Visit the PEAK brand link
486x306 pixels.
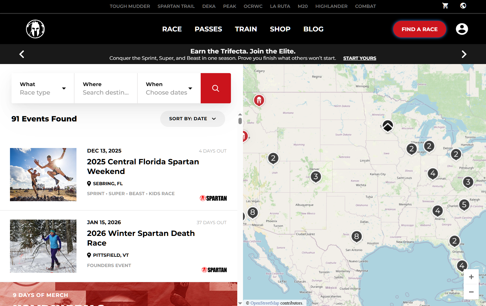(x=230, y=6)
